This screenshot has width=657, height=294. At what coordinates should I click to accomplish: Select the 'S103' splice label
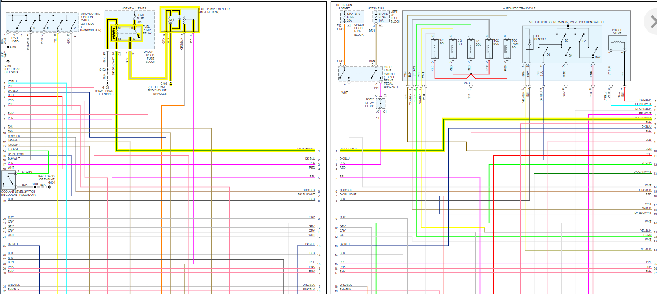click(13, 47)
